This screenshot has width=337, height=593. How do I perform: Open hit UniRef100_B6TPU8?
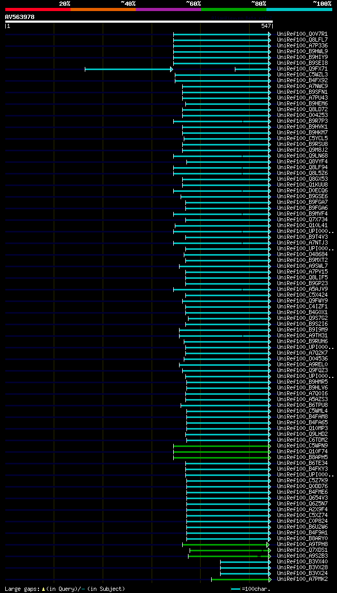302,405
